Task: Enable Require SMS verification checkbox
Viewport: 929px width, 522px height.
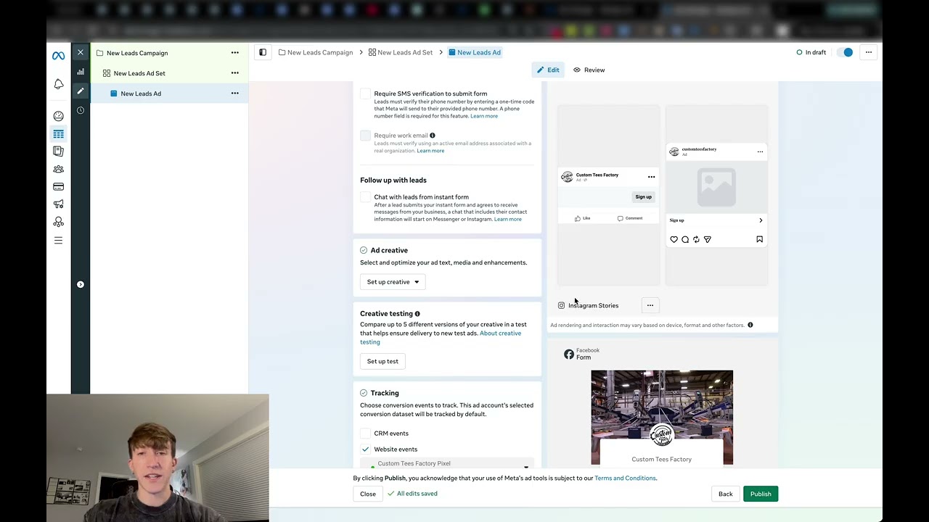Action: point(366,94)
